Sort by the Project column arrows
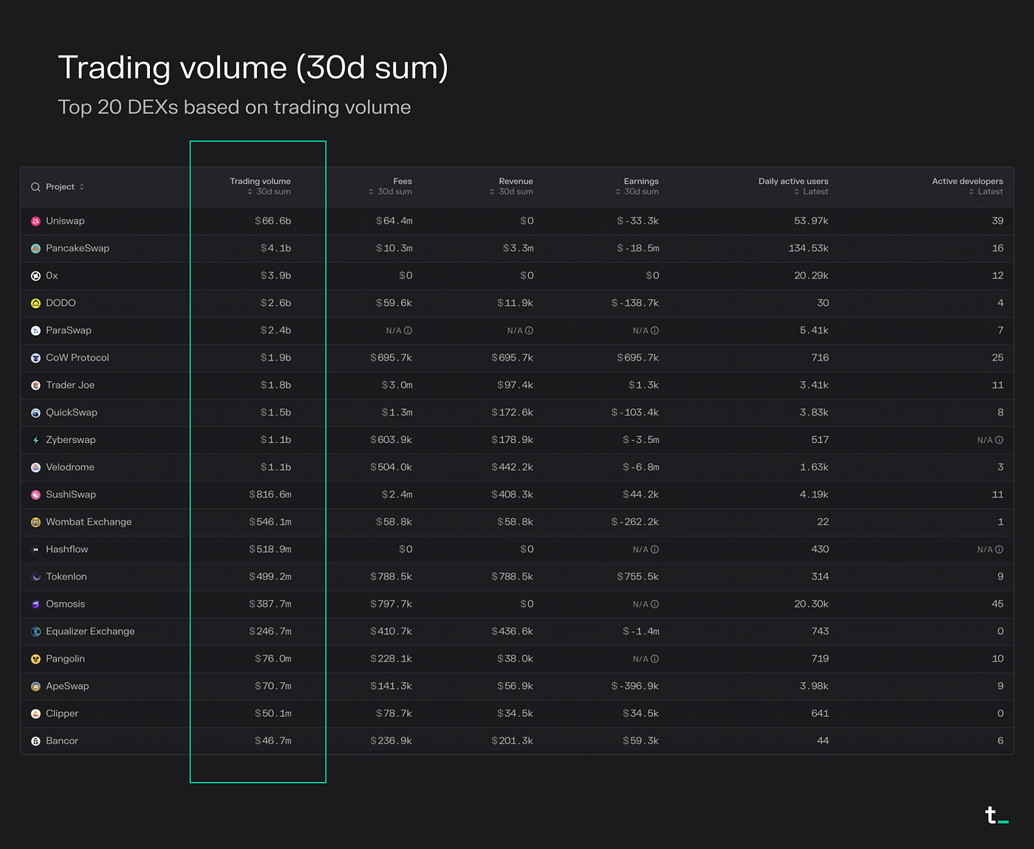 click(x=81, y=187)
